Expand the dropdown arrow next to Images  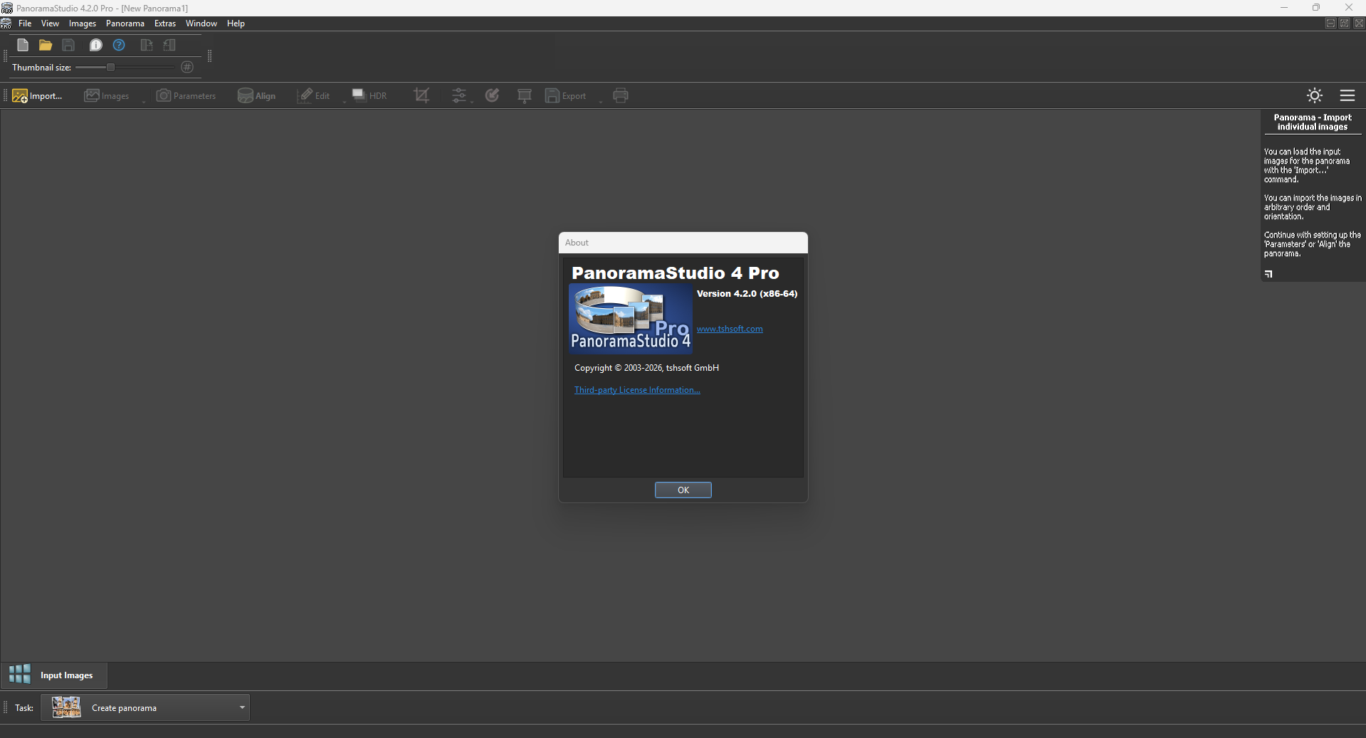pyautogui.click(x=143, y=101)
